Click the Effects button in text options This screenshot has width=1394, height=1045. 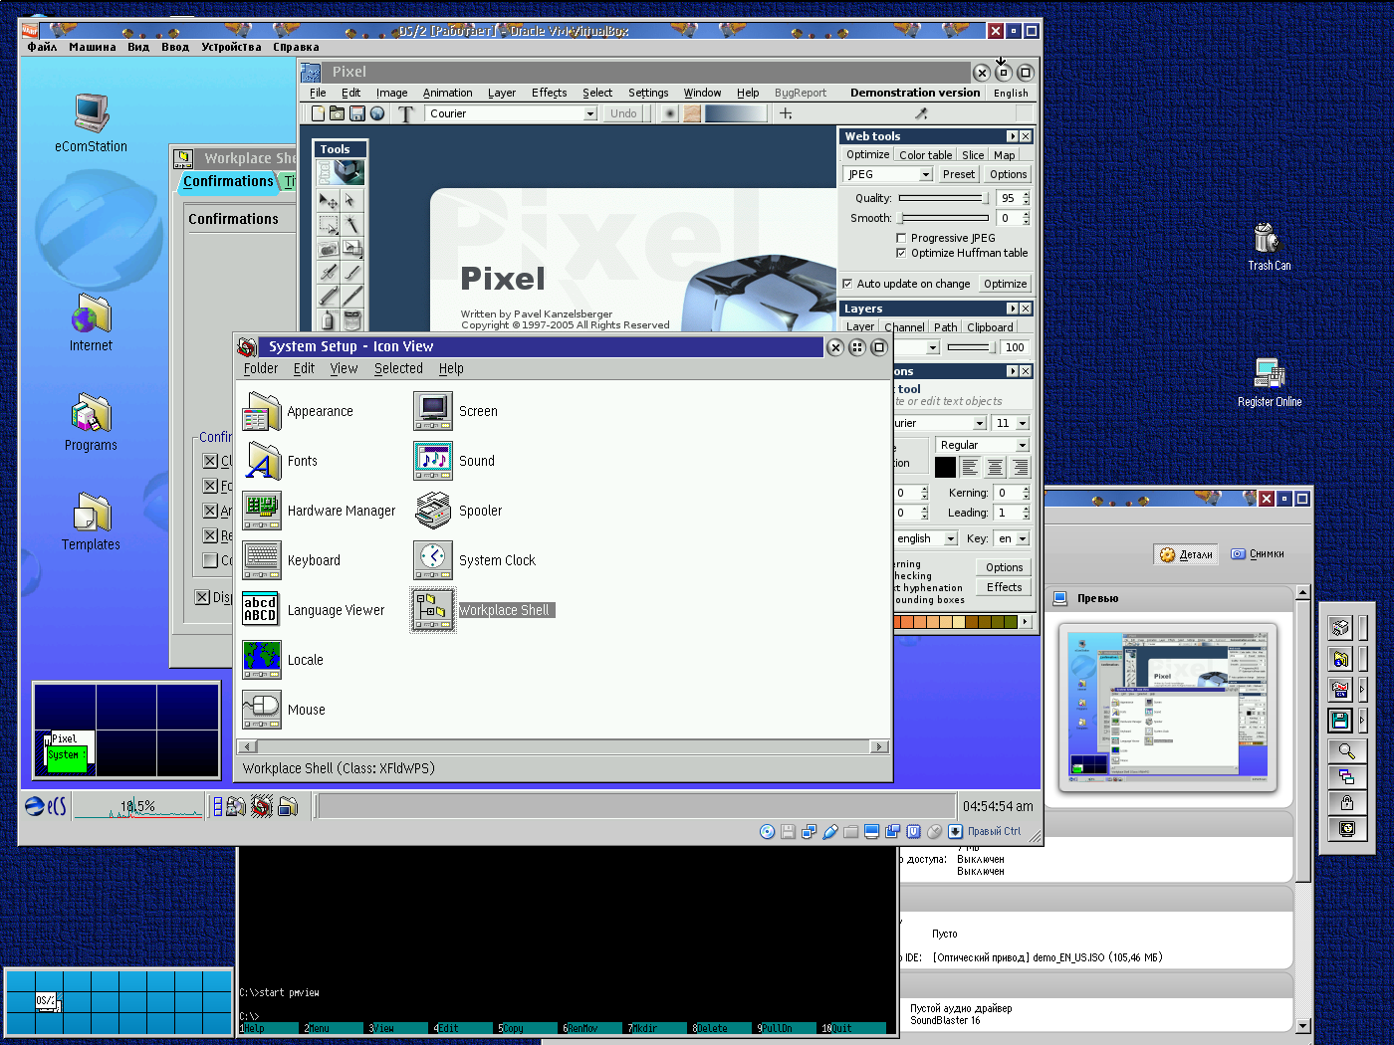[1005, 587]
